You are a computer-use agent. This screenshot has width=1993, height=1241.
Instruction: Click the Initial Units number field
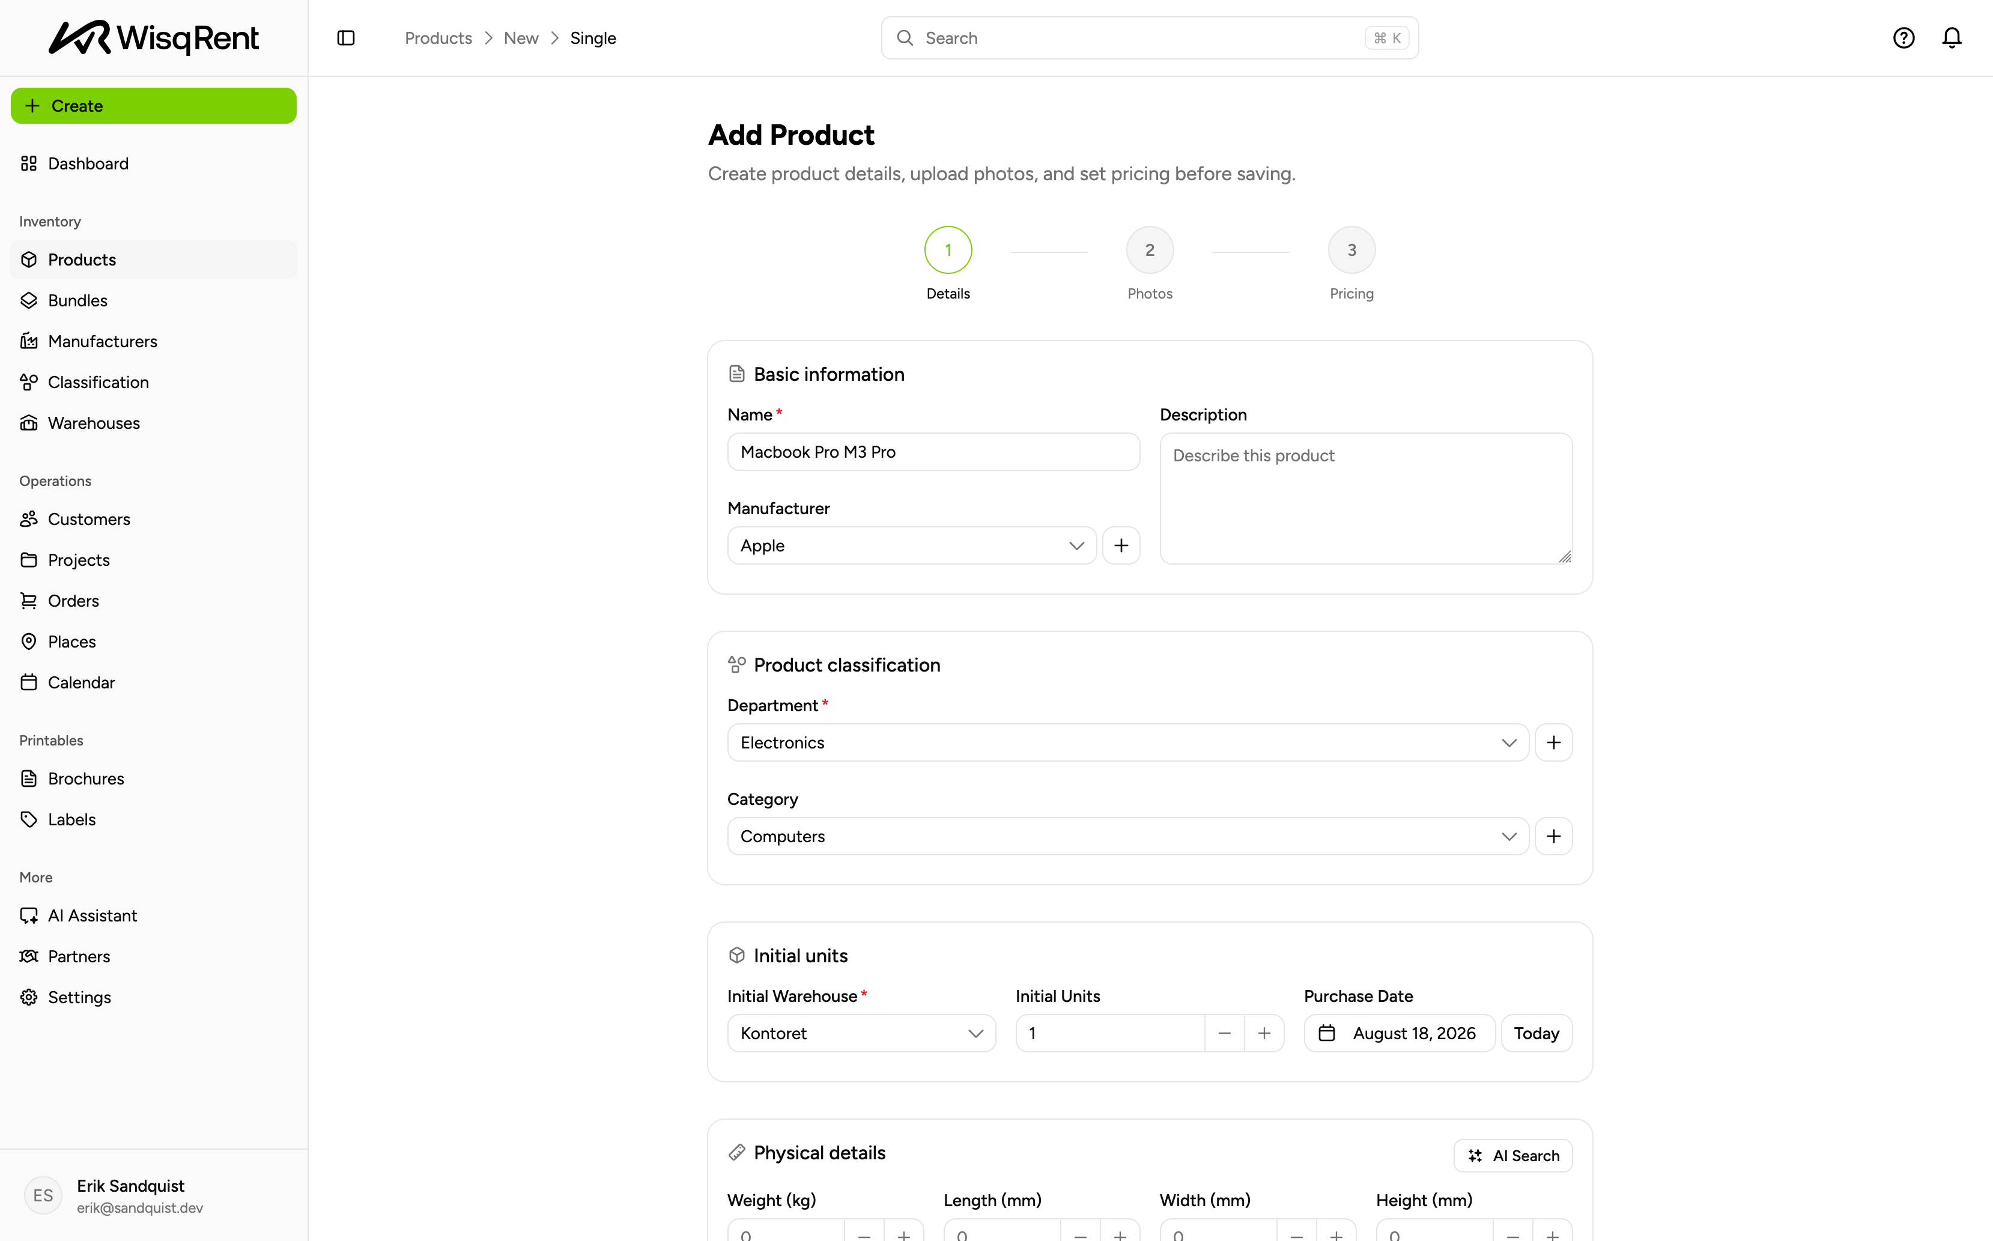[x=1110, y=1033]
